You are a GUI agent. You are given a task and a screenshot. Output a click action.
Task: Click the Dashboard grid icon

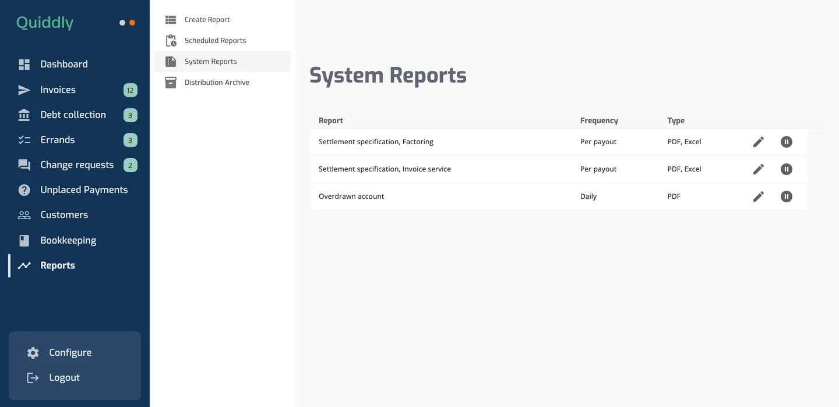pyautogui.click(x=24, y=65)
